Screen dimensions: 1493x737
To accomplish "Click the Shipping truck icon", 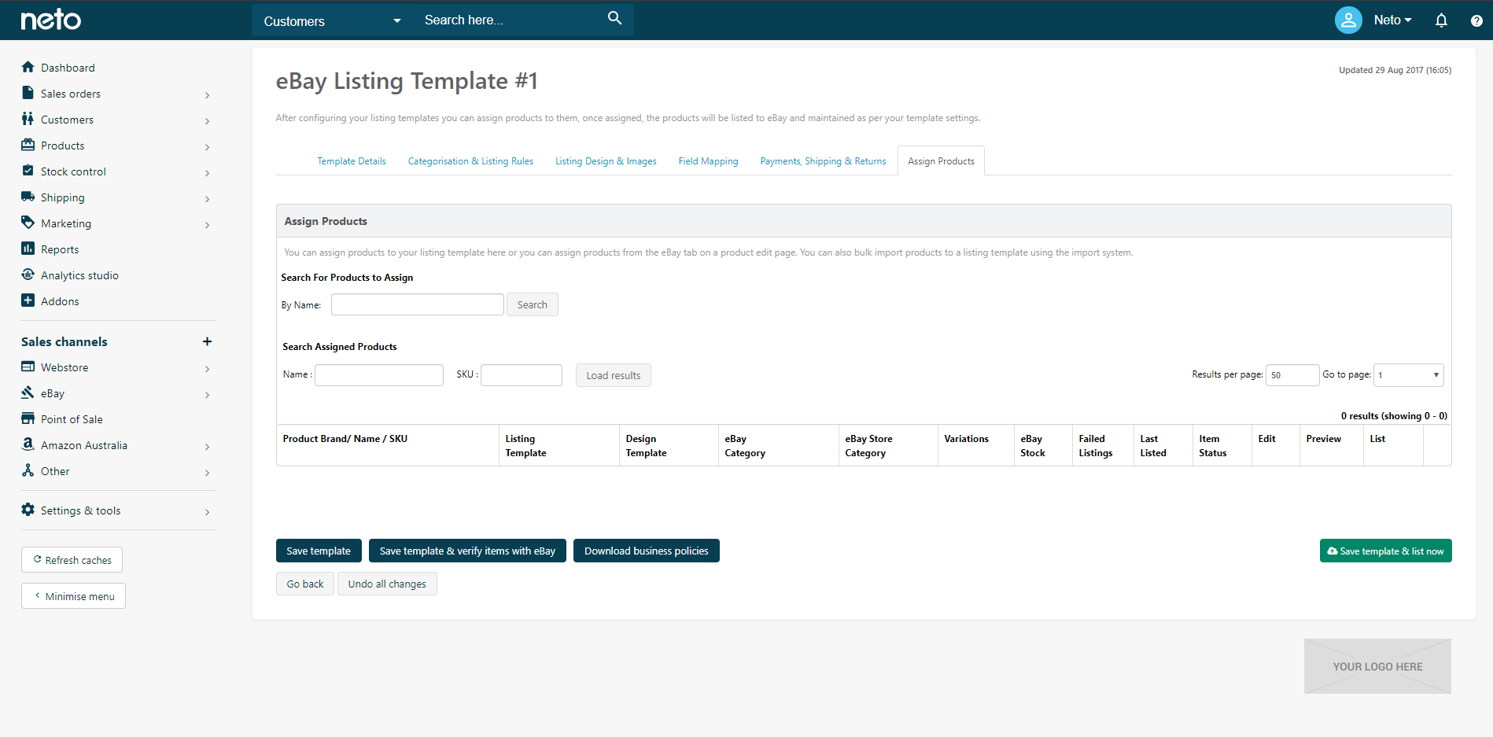I will 28,197.
